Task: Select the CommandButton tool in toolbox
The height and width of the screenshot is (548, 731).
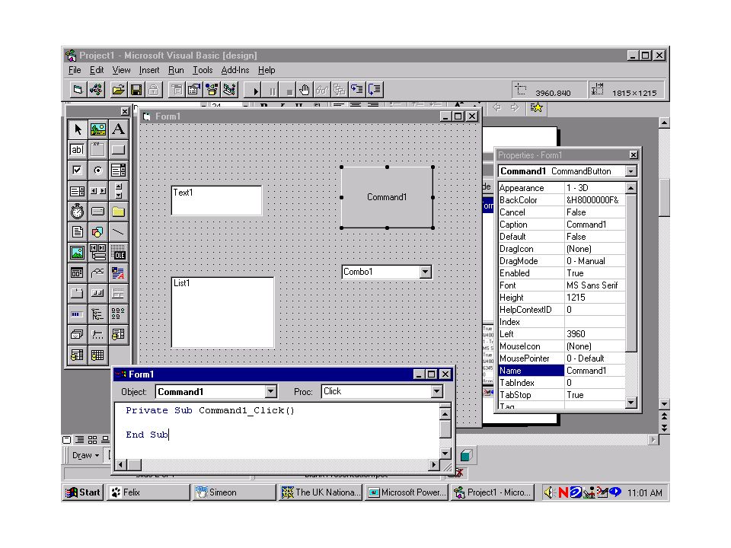Action: 119,150
